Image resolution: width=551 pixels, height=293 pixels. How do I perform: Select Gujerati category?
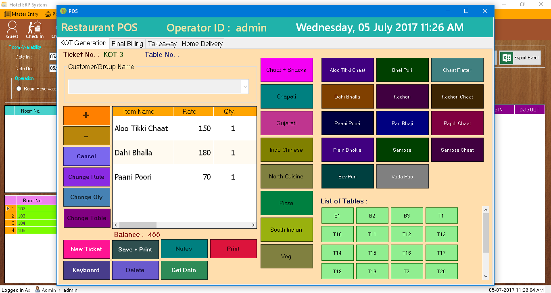287,123
